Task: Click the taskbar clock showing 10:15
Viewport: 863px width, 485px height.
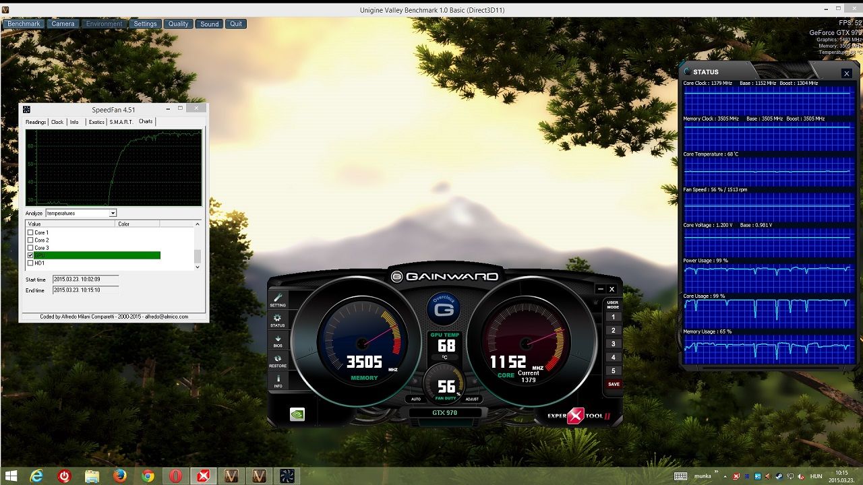Action: [841, 476]
